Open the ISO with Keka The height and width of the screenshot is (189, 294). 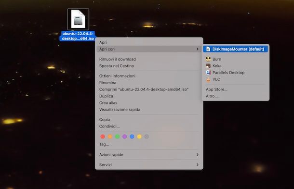[x=236, y=66]
